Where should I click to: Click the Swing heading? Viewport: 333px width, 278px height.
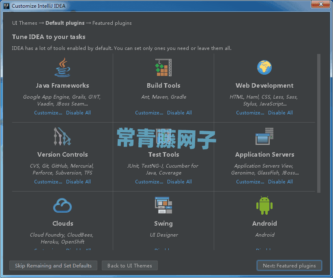point(163,224)
